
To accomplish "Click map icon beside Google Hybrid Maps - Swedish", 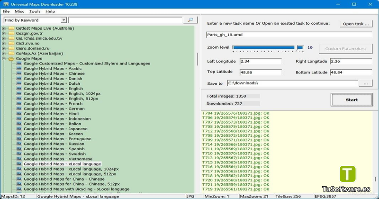I will point(19,154).
